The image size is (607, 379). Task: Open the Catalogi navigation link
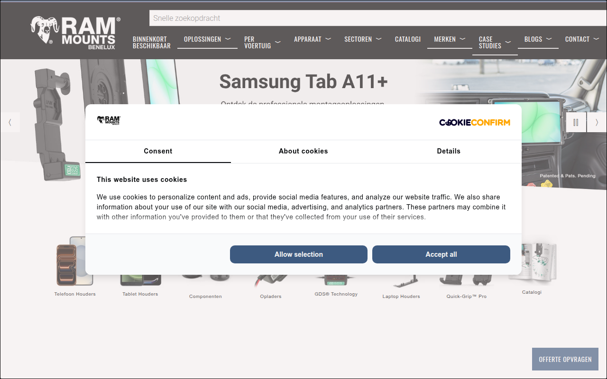[x=408, y=39]
